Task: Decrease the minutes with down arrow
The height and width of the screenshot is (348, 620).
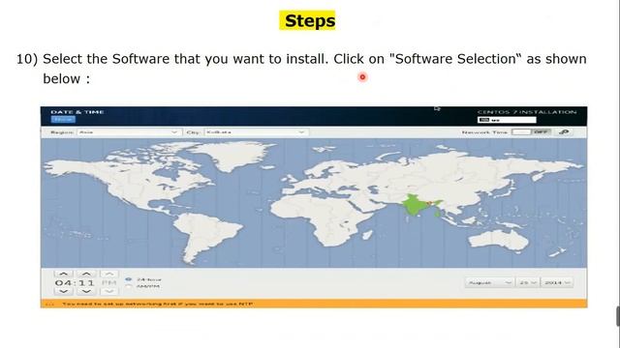Action: point(86,291)
